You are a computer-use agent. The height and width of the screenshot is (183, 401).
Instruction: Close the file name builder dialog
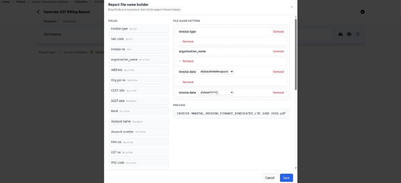[x=292, y=7]
